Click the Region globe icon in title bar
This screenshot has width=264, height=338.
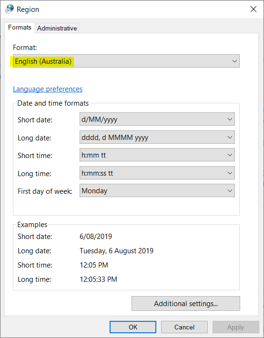(10, 9)
